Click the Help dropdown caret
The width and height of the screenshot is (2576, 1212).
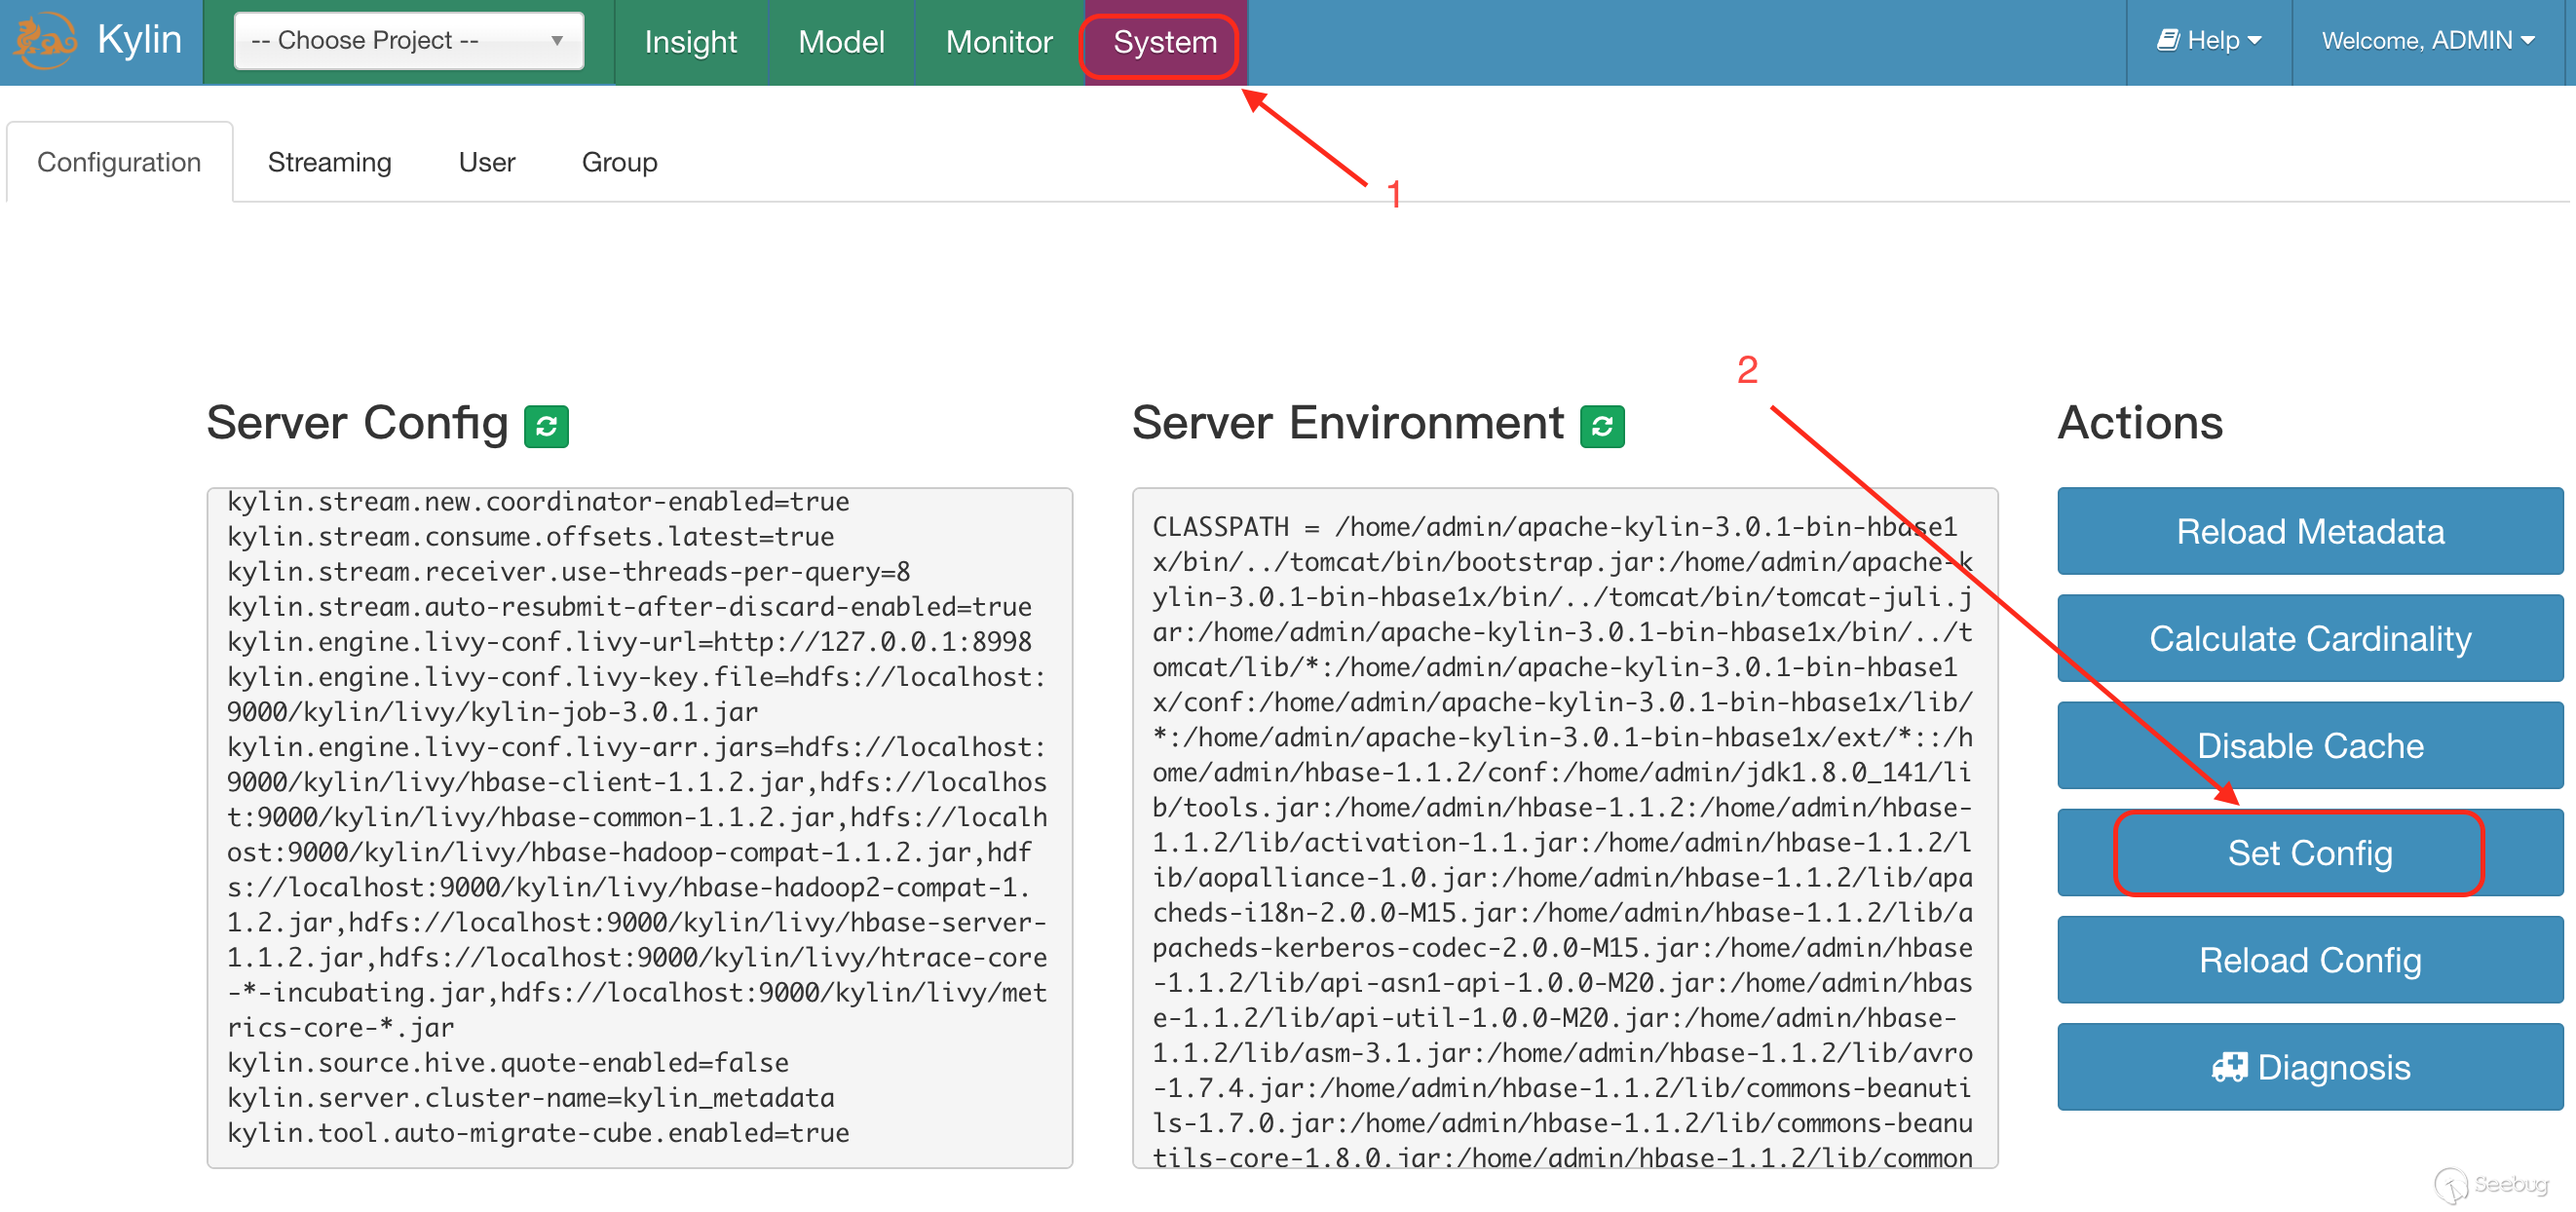pos(2255,41)
